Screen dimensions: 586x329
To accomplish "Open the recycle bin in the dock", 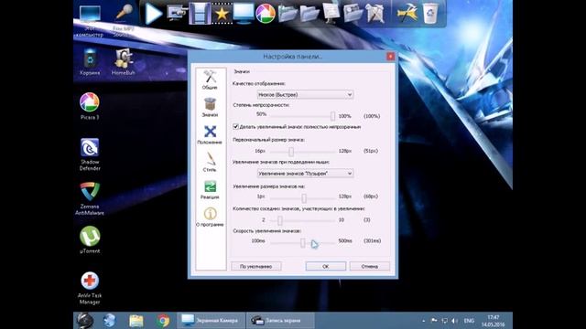I will [429, 14].
